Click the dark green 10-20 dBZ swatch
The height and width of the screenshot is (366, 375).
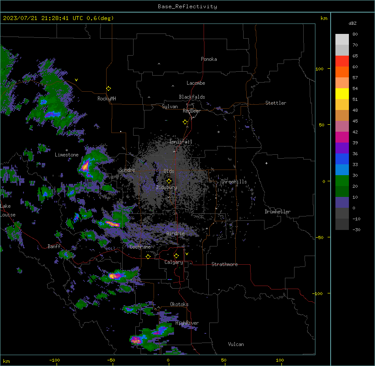(342, 192)
